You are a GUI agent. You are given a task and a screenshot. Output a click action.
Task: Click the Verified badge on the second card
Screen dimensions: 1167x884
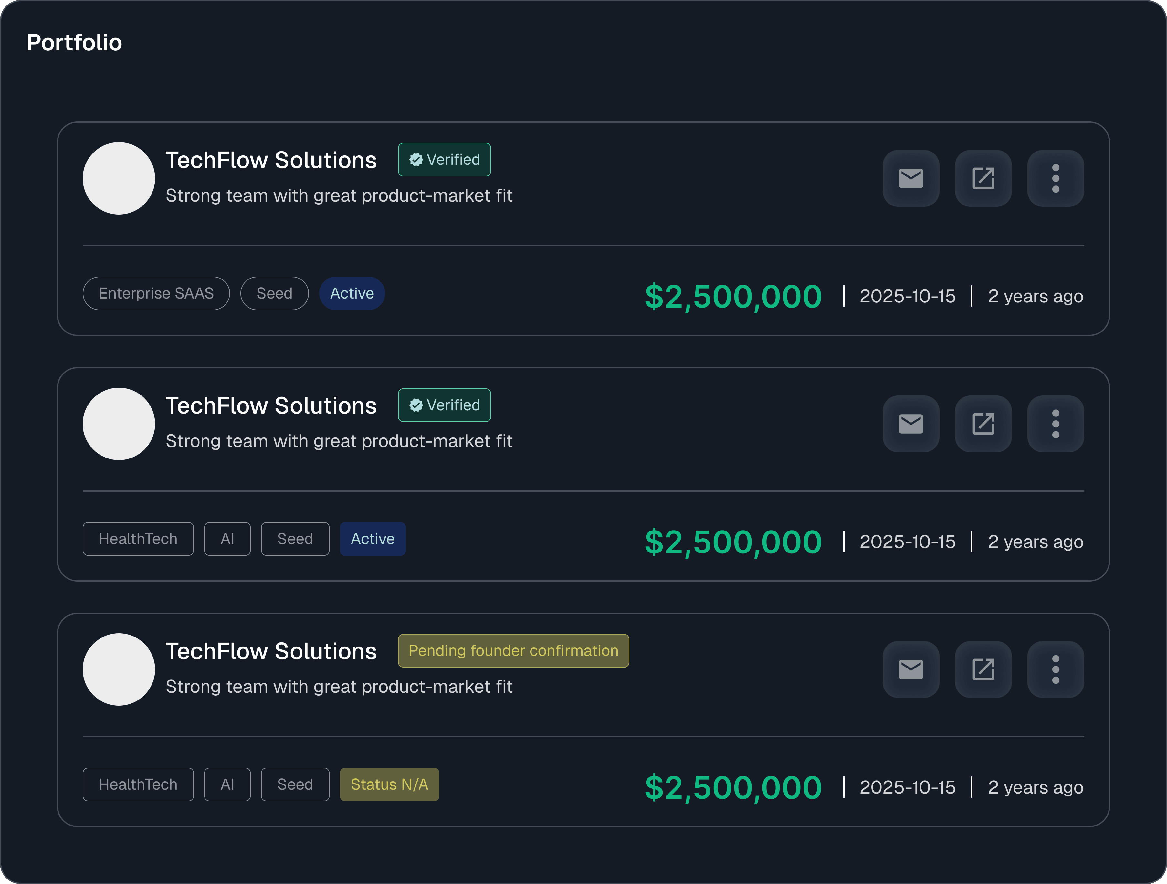pyautogui.click(x=444, y=405)
